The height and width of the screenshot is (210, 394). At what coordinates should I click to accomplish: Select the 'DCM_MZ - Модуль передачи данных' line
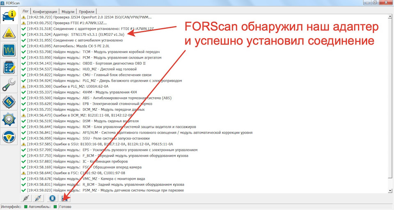[x=86, y=110]
